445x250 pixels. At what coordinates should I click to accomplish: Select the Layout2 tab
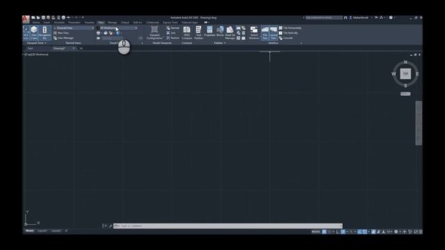pyautogui.click(x=56, y=231)
